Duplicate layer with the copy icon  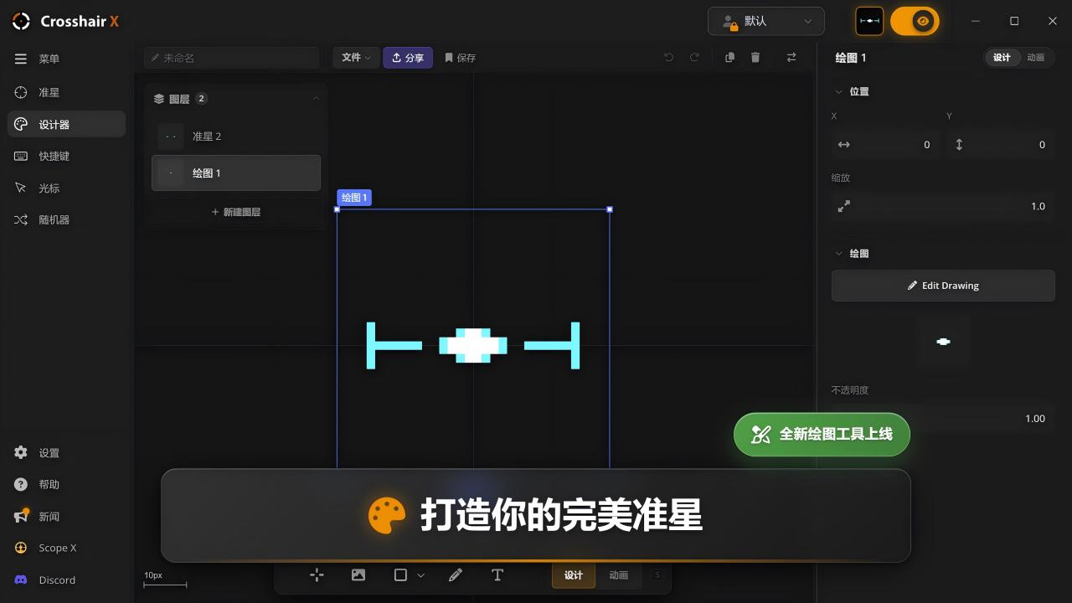point(729,58)
